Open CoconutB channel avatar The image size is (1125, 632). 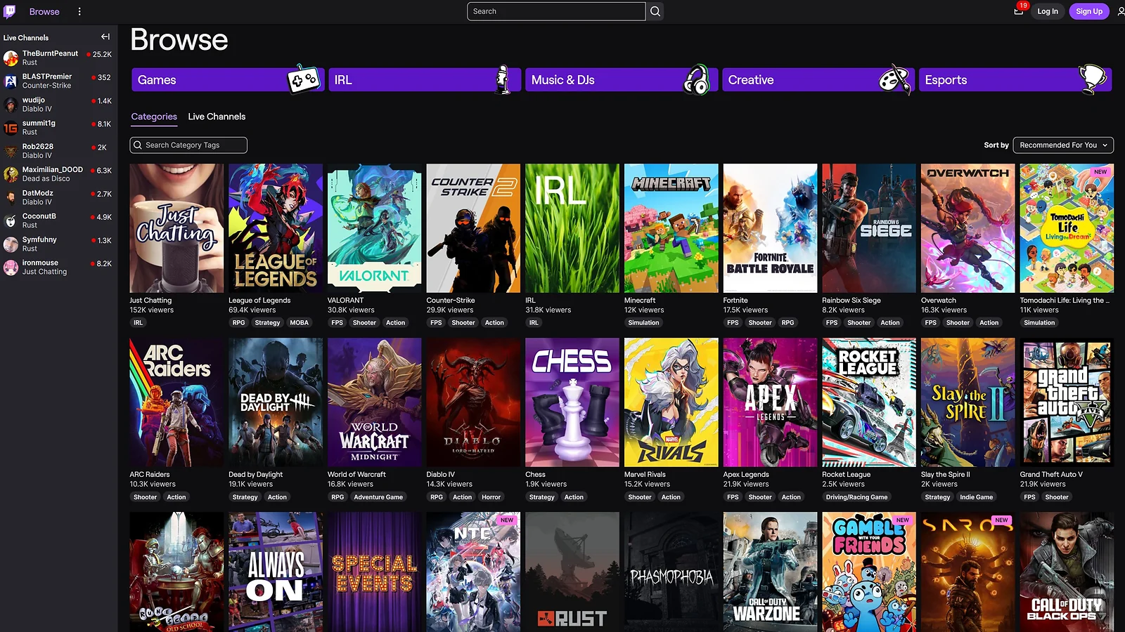(x=11, y=220)
